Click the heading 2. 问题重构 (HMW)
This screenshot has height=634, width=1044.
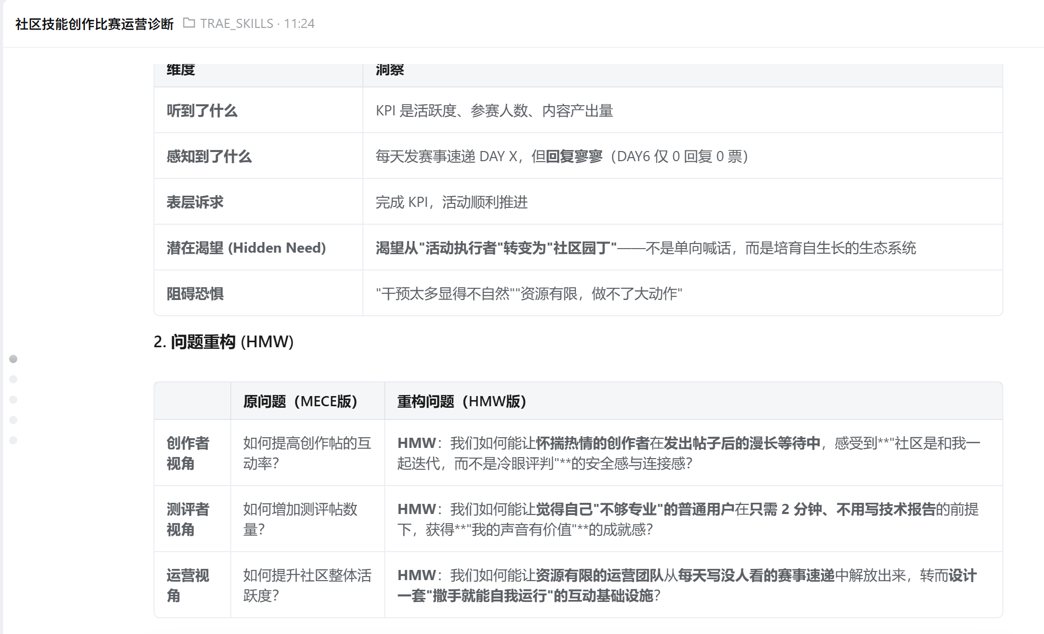pos(224,342)
